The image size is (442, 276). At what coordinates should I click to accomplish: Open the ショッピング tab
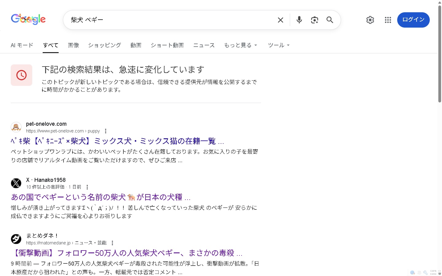point(104,45)
